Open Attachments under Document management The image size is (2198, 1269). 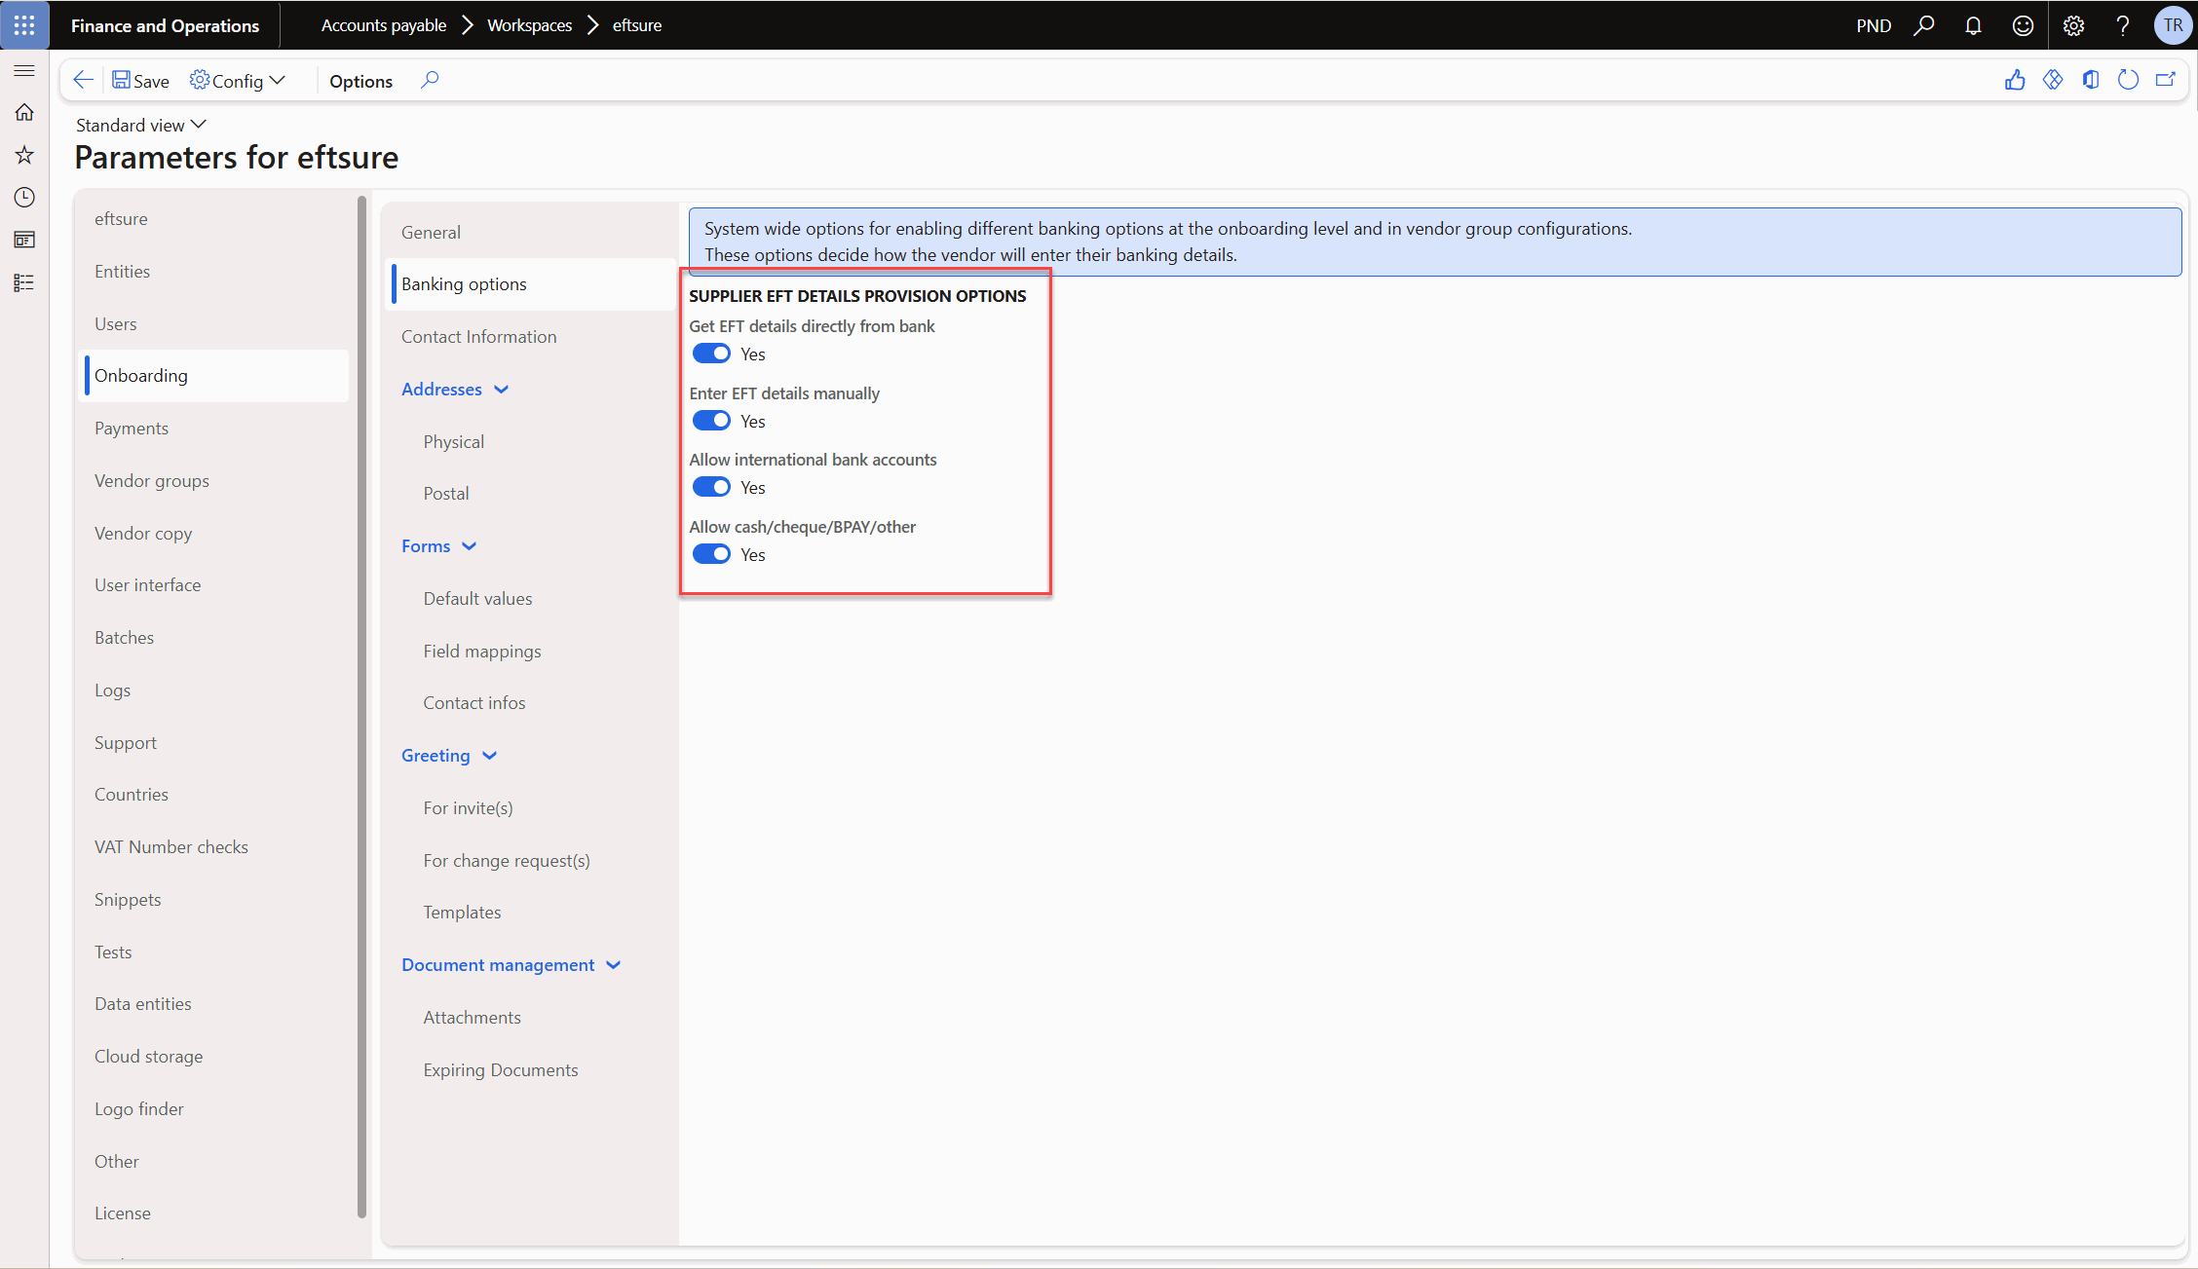pyautogui.click(x=472, y=1018)
